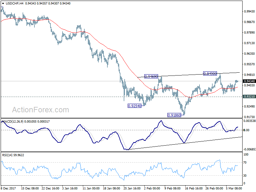Click the 26 Feb 00:00 time label
The width and height of the screenshot is (256, 192).
point(214,188)
